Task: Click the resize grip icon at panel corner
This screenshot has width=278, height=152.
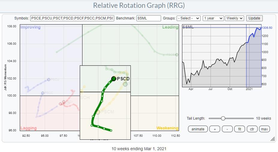Action: 273,139
